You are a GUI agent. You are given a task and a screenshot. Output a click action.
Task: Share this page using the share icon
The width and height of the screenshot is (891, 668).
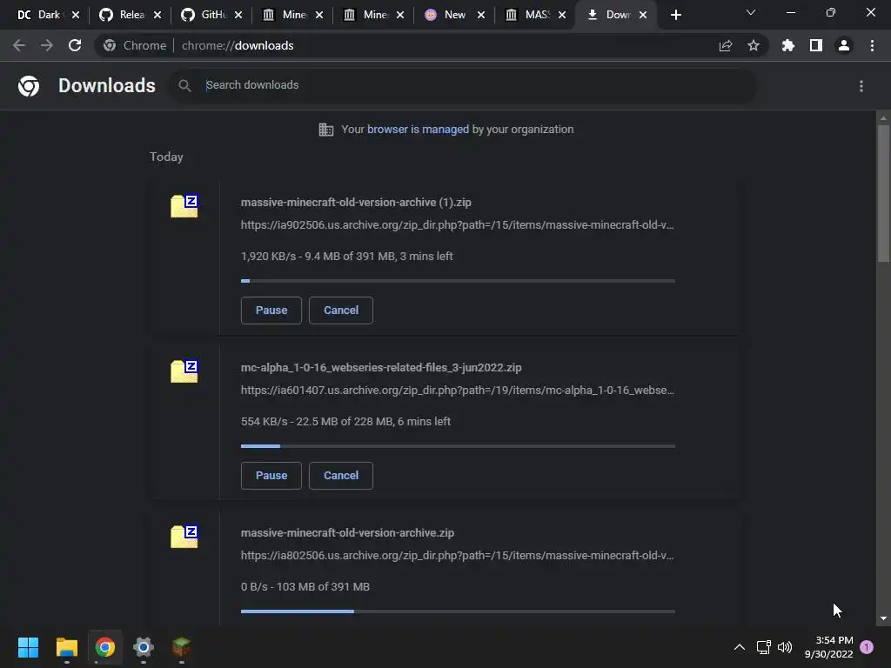tap(726, 45)
